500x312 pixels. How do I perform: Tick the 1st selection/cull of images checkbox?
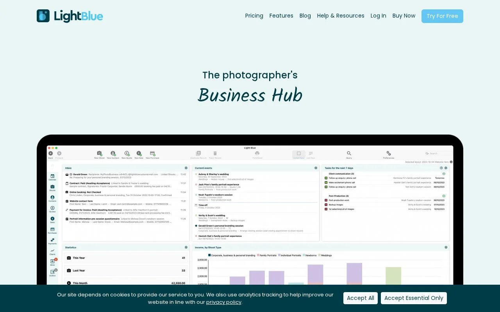(326, 209)
